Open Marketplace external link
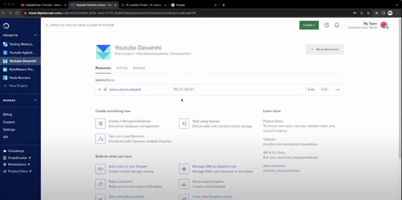 pyautogui.click(x=17, y=164)
